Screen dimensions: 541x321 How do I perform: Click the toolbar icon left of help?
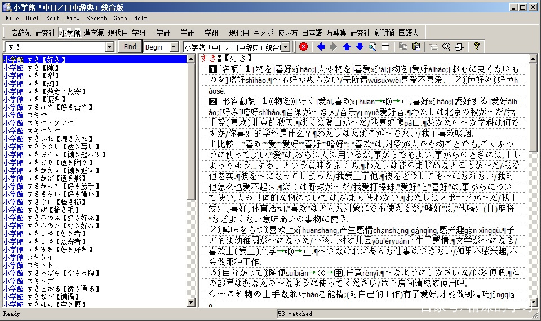[459, 47]
